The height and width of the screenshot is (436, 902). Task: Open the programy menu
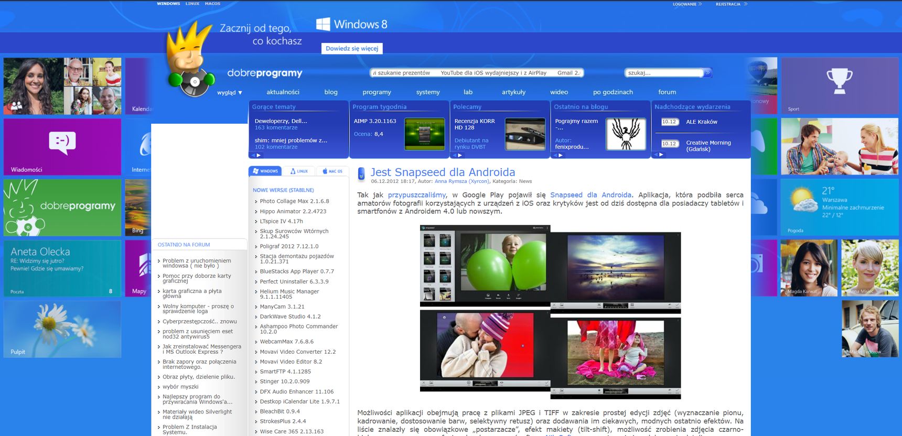377,92
